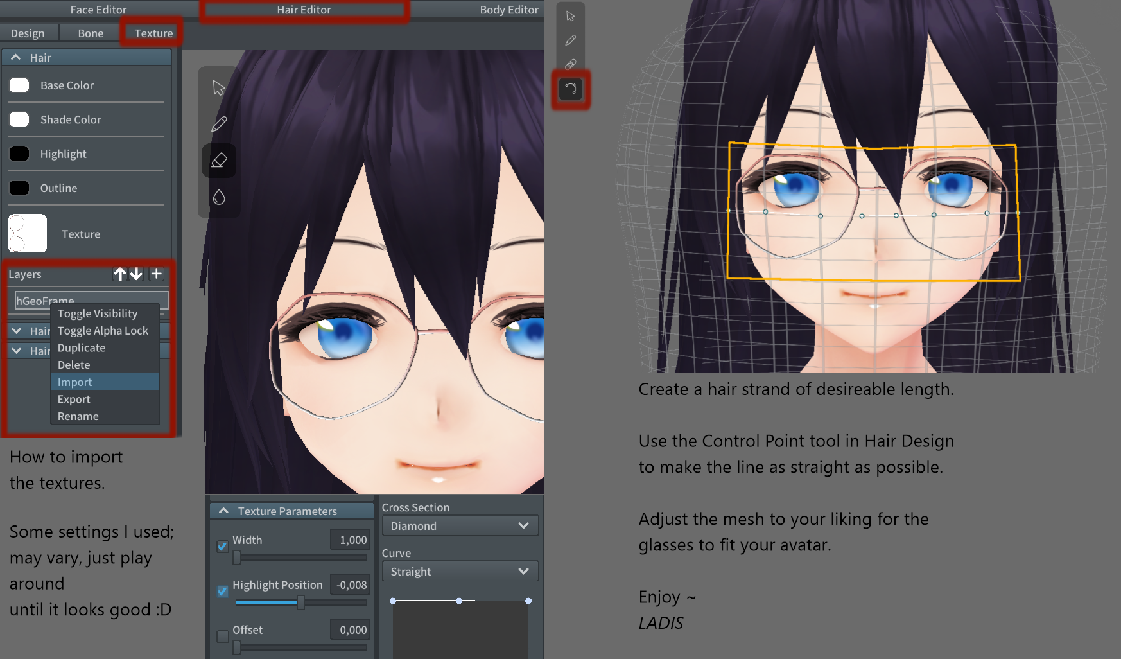Collapse the Hair section header
Screen dimensions: 1121x659
(x=15, y=57)
